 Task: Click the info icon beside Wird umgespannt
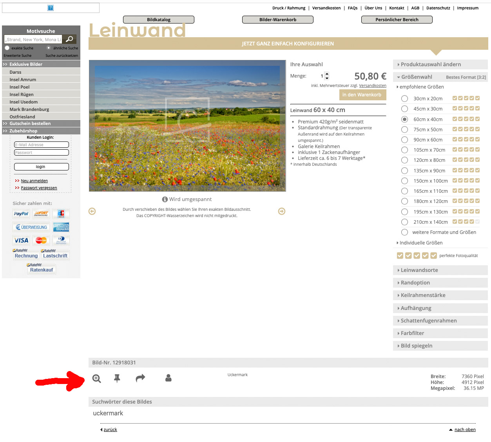[x=165, y=199]
